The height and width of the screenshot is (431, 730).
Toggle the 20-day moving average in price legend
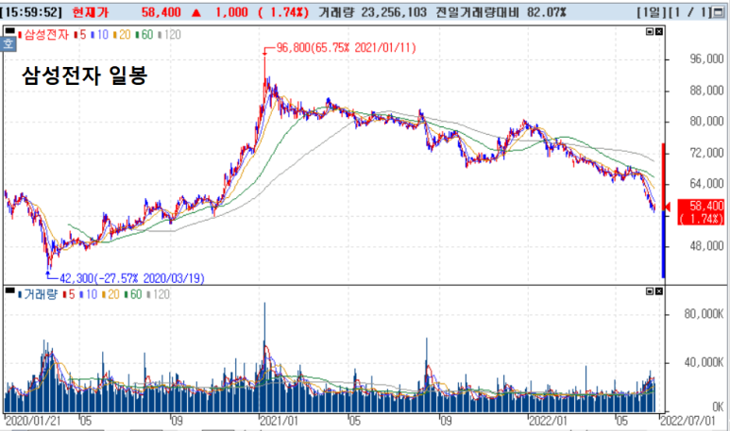pyautogui.click(x=122, y=33)
